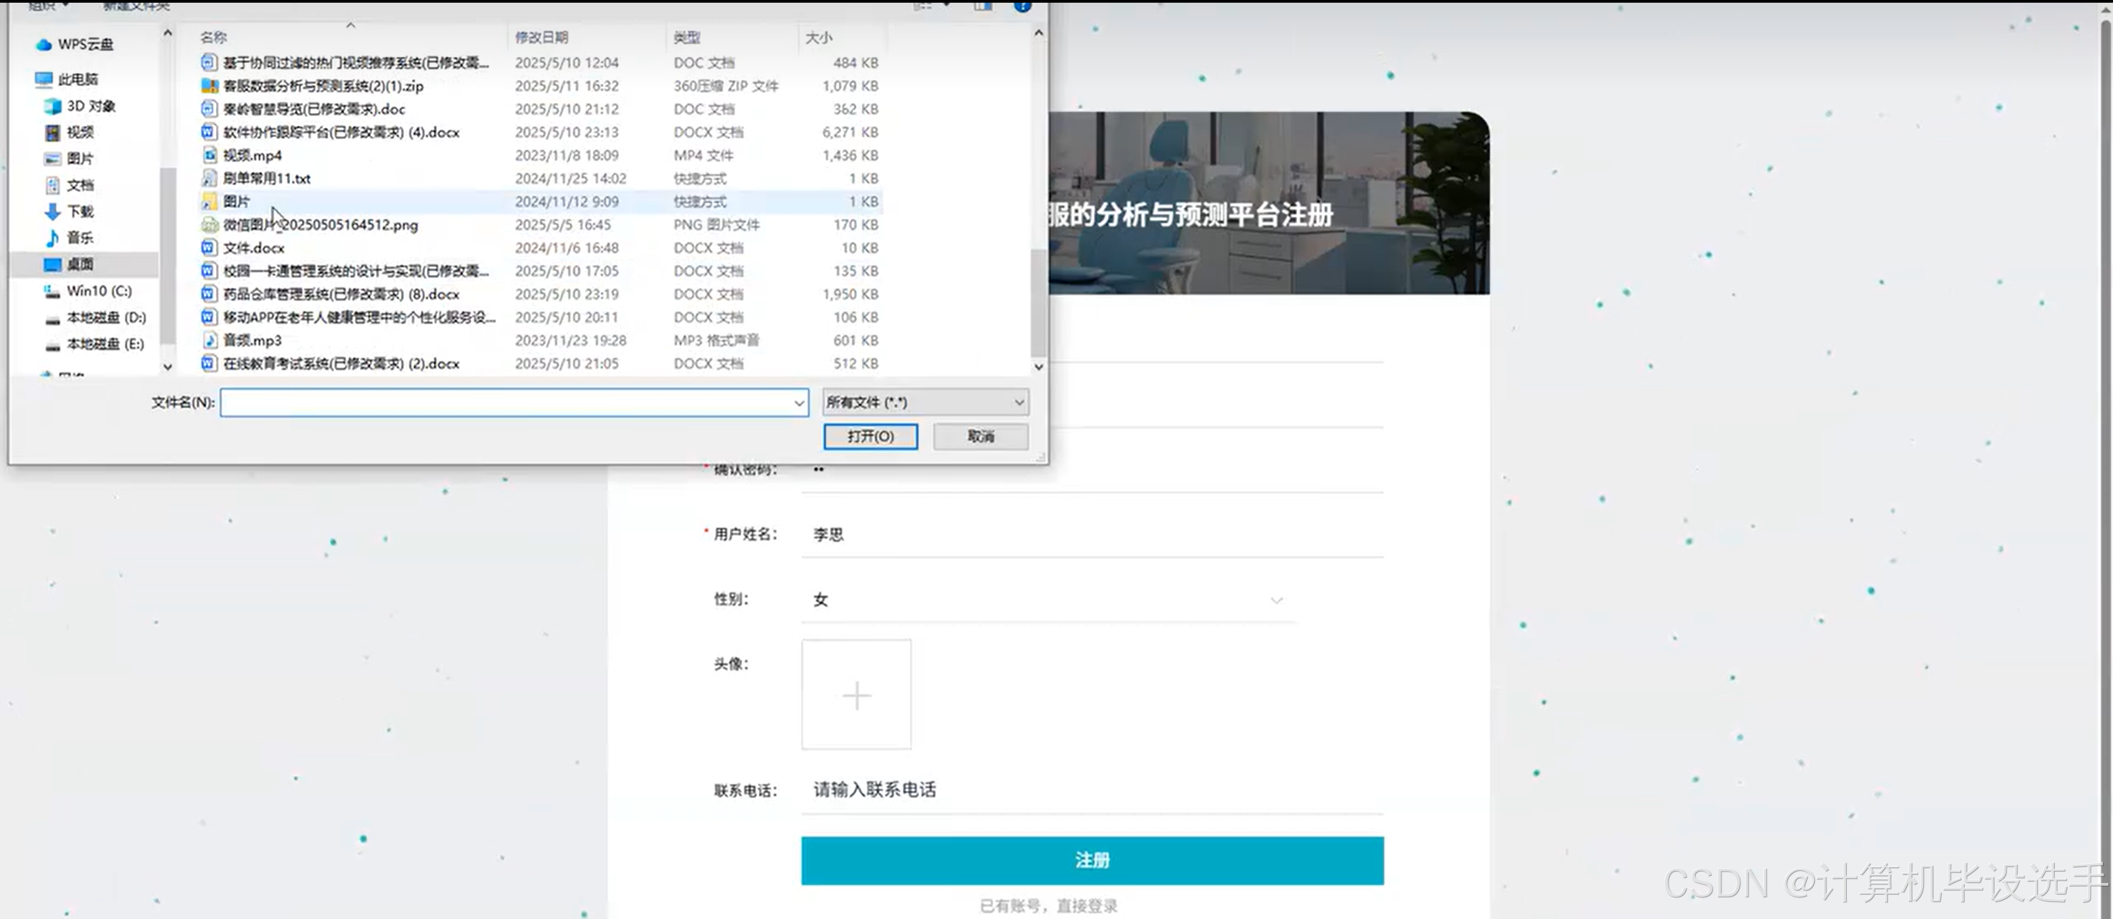Open the 视频 sidebar folder
Screen dimensions: 2113x919
click(x=70, y=132)
